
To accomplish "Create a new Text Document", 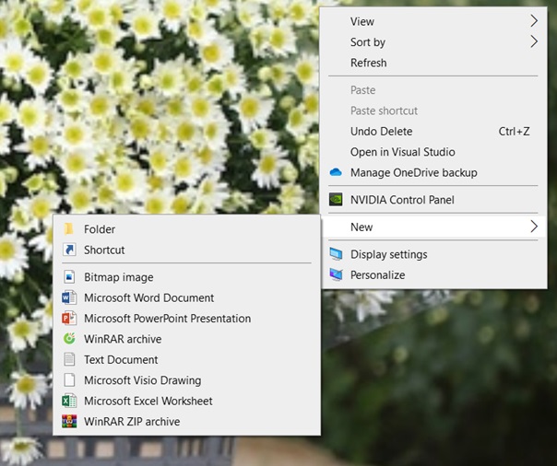I will click(121, 360).
